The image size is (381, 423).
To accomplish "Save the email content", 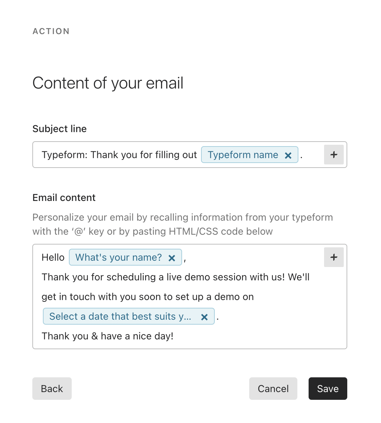I will coord(328,389).
